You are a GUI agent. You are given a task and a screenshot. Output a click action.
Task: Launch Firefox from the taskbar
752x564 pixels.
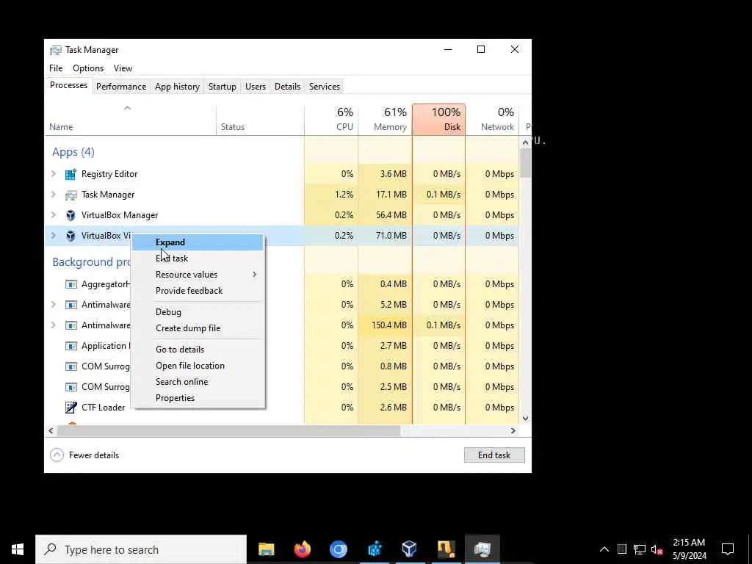[x=302, y=549]
